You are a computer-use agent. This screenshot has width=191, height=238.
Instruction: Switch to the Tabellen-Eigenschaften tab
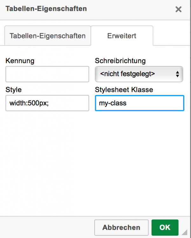[48, 36]
